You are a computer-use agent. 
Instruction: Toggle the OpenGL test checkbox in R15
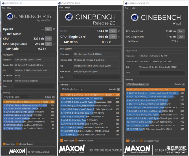pos(54,29)
